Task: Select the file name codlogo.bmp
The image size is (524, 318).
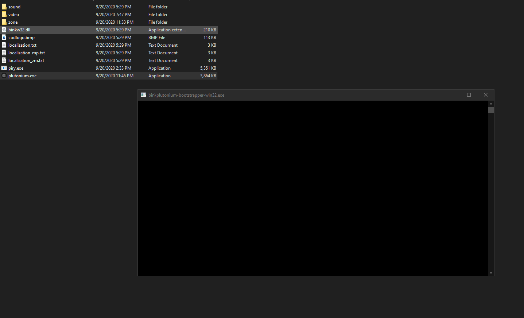Action: tap(22, 38)
